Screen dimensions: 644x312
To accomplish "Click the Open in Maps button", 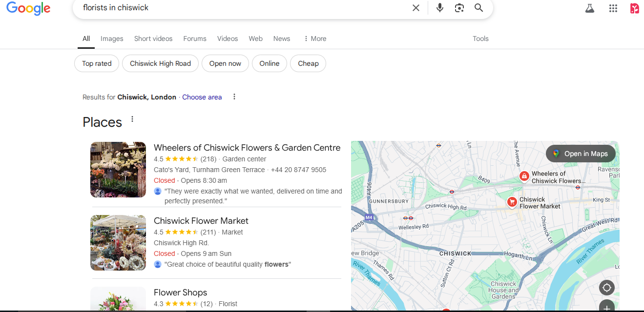I will point(581,154).
